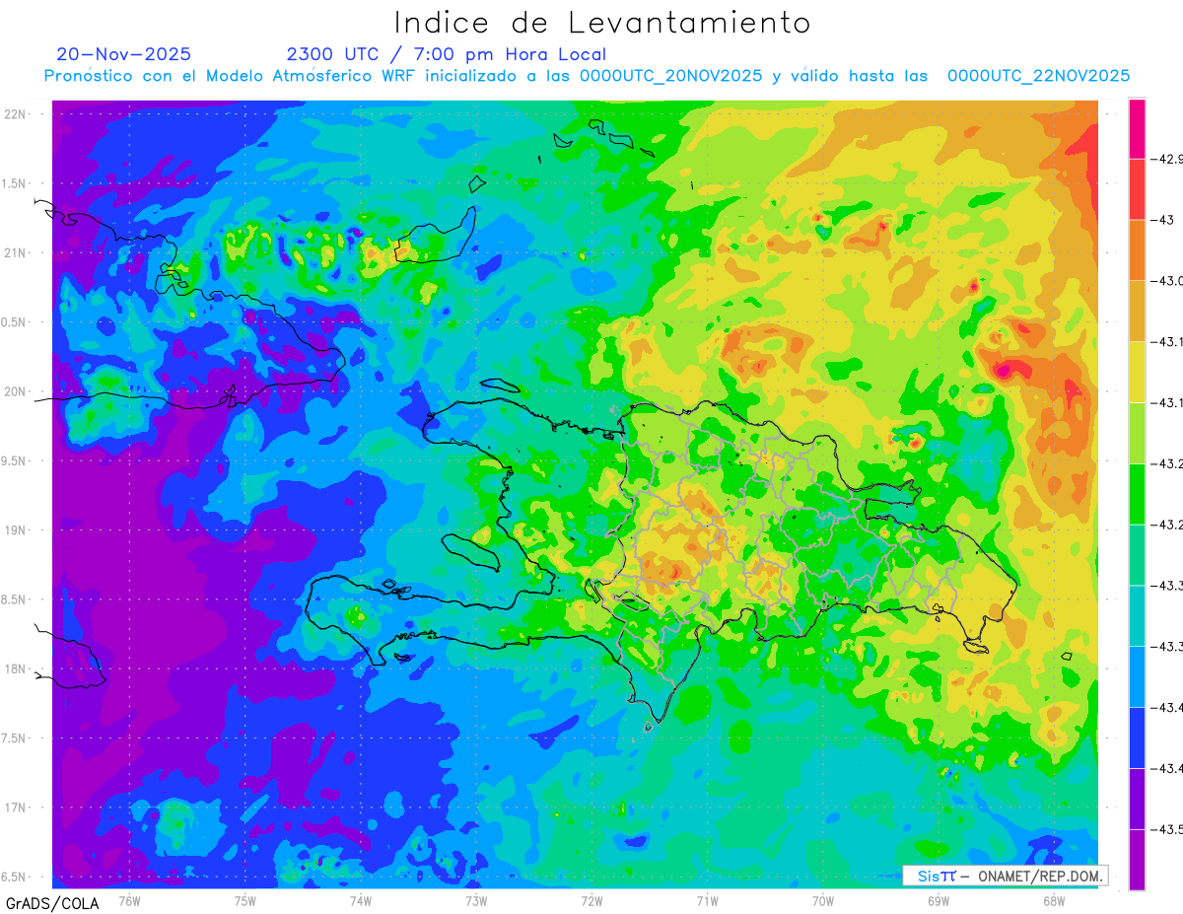This screenshot has height=914, width=1183.
Task: Click the "74W" longitude label
Action: coord(361,900)
